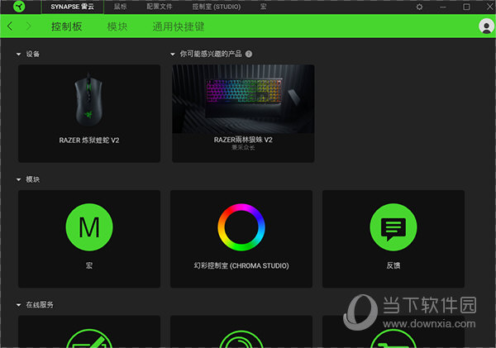496x348 pixels.
Task: Minimize the Synapse window
Action: [x=443, y=7]
